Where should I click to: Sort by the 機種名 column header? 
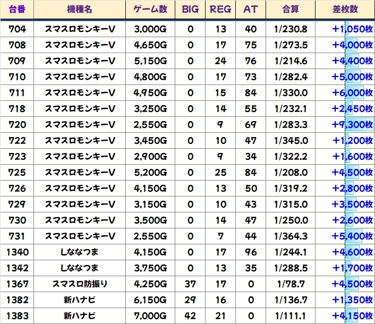80,10
